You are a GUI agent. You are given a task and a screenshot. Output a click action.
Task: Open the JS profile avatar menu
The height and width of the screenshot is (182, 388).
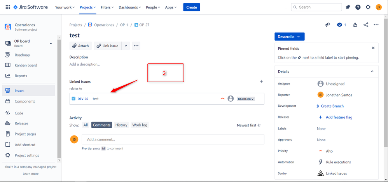(x=379, y=7)
